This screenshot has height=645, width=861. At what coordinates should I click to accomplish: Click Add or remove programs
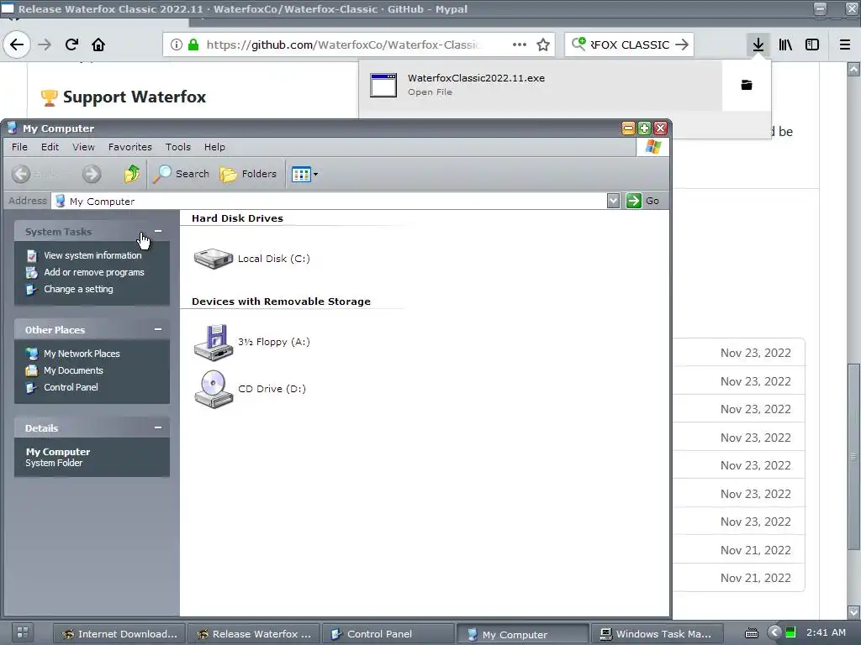(94, 273)
